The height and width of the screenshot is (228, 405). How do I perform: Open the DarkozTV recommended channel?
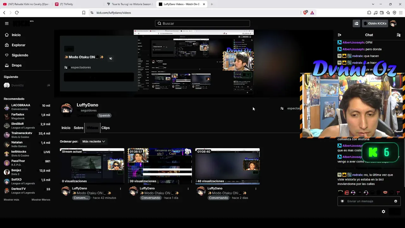27,191
